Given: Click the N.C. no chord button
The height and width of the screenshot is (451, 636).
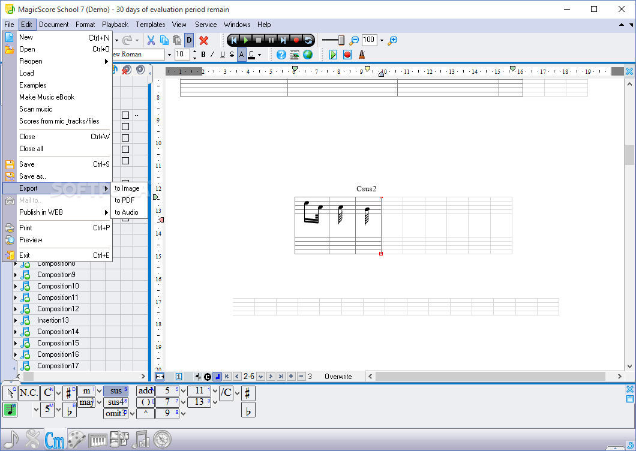Looking at the screenshot, I should 29,393.
